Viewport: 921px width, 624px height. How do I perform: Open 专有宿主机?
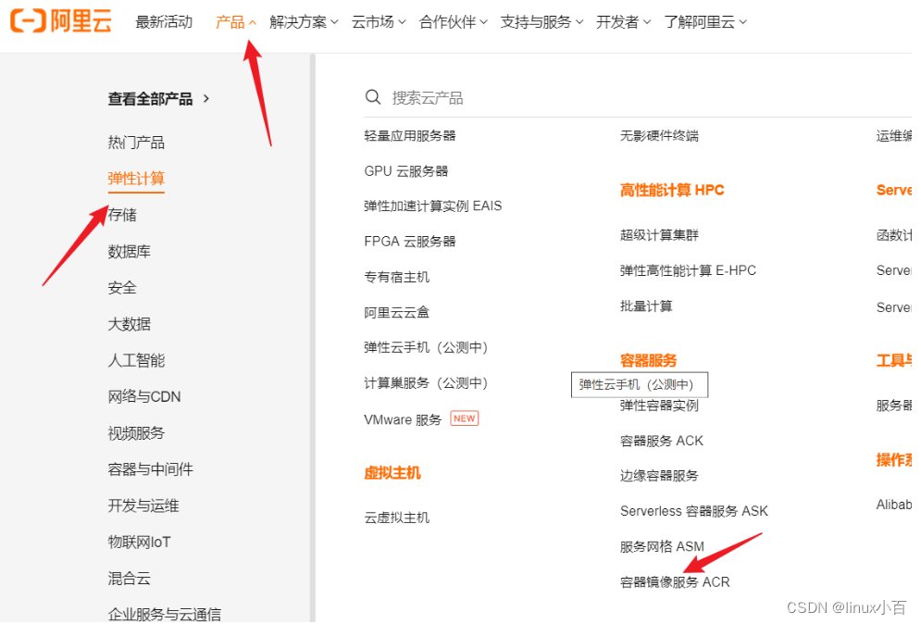[x=397, y=277]
